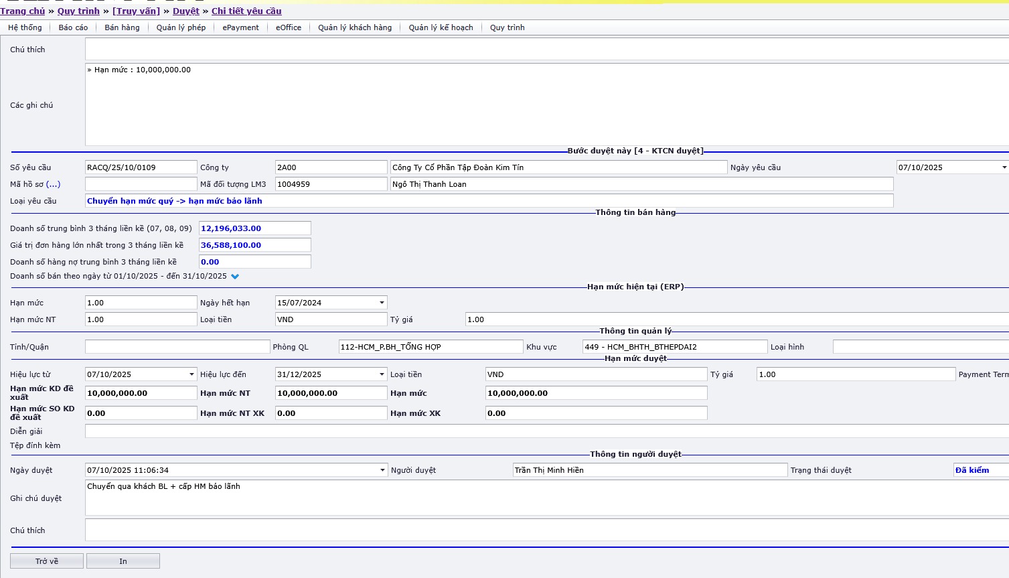Follow Duyệt breadcrumb link
The image size is (1009, 578).
point(186,11)
